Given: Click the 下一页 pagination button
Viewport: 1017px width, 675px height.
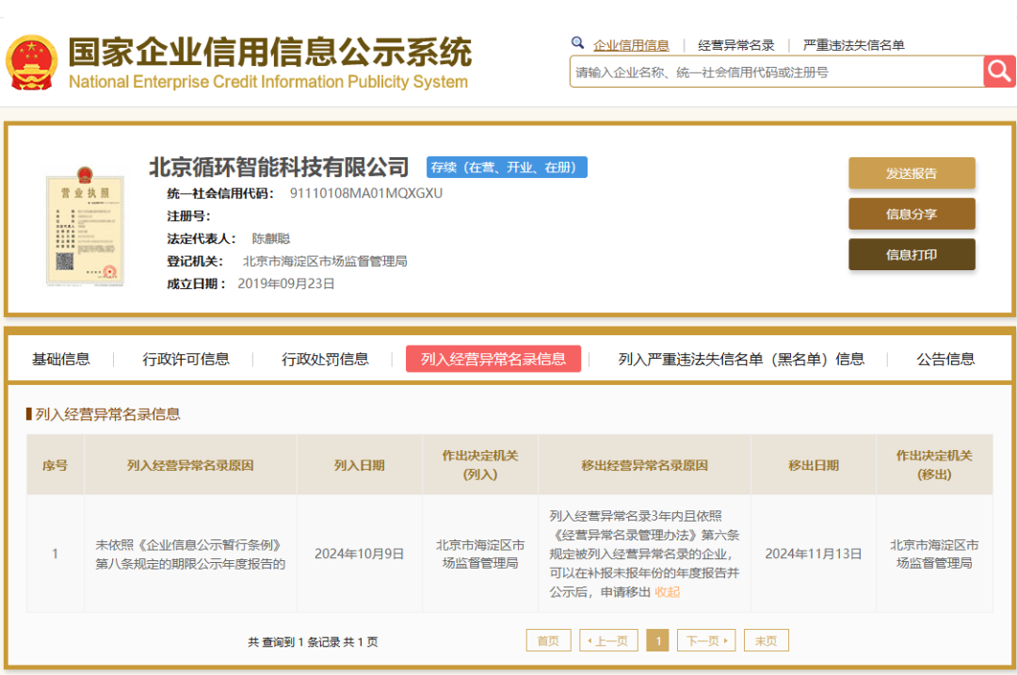Looking at the screenshot, I should pos(706,640).
